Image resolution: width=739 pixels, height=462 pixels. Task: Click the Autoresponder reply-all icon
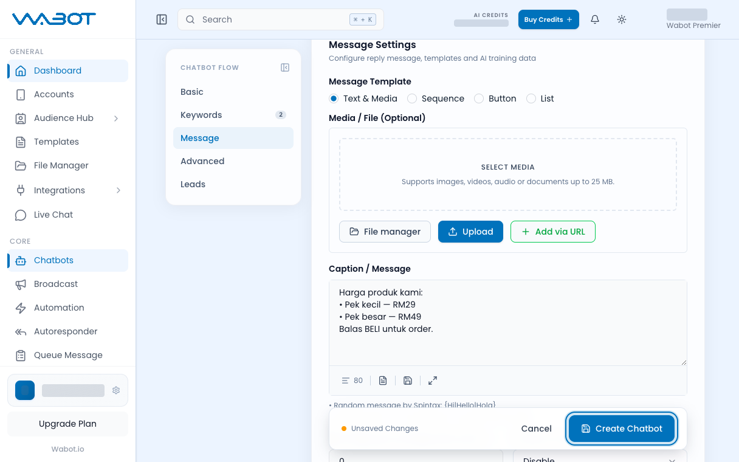click(21, 331)
